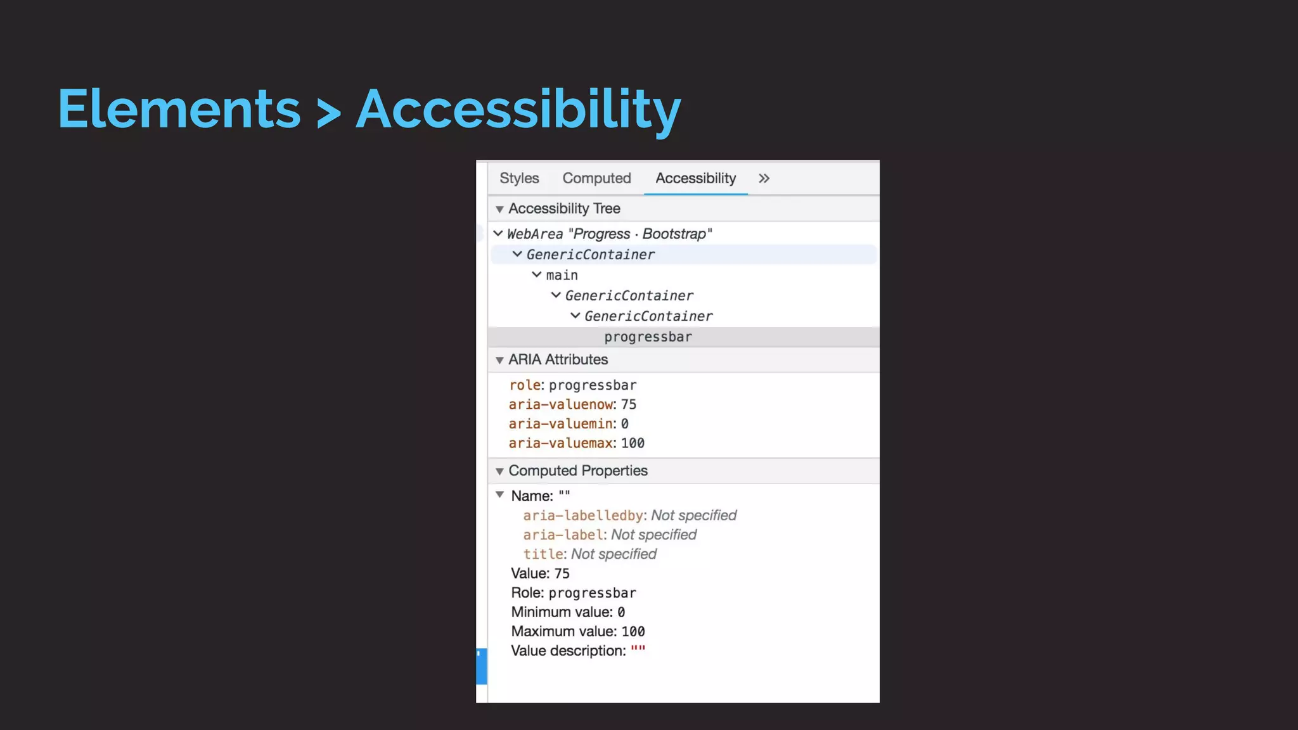Screen dimensions: 1298x730
Task: Select the progressbar tree row
Action: click(684, 337)
